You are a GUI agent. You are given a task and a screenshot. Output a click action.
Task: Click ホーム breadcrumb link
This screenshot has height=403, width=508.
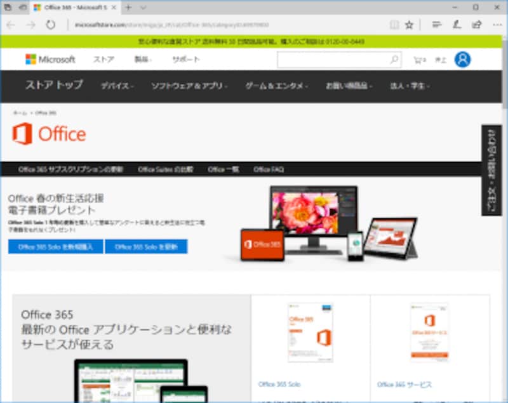coord(20,113)
